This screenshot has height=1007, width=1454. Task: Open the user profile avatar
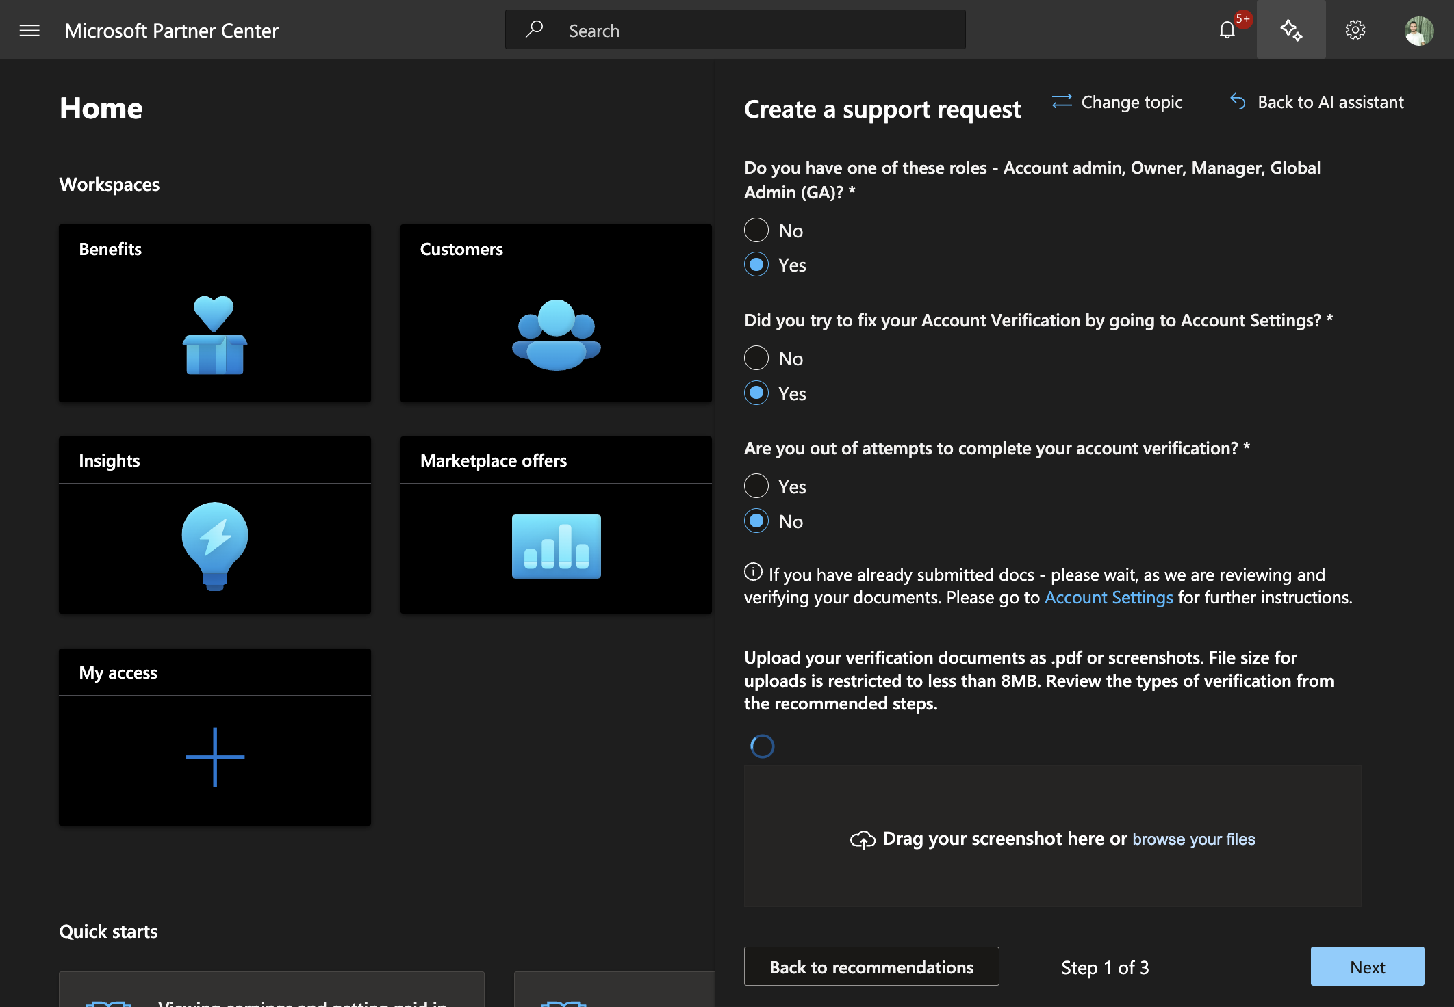point(1419,31)
